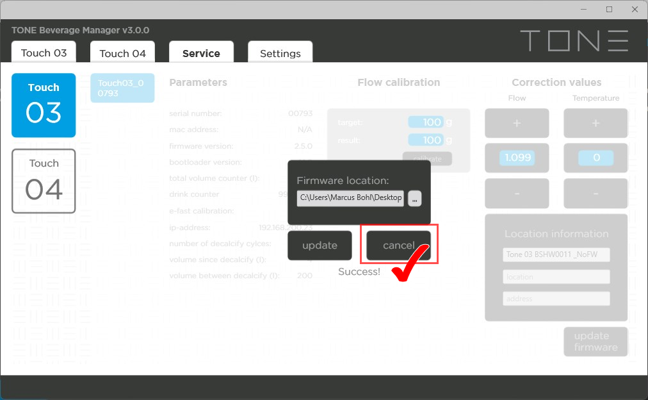
Task: Click the 'volume since decalcify (l):' label
Action: tap(218, 260)
